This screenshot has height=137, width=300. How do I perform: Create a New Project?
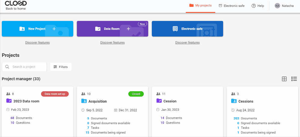point(37,29)
